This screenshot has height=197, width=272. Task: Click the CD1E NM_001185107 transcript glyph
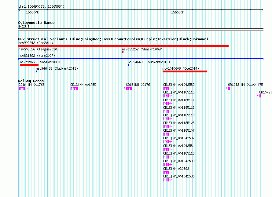pyautogui.click(x=167, y=134)
